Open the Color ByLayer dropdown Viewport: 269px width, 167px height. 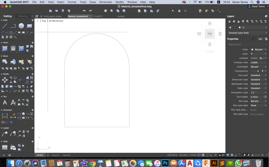coord(259,49)
